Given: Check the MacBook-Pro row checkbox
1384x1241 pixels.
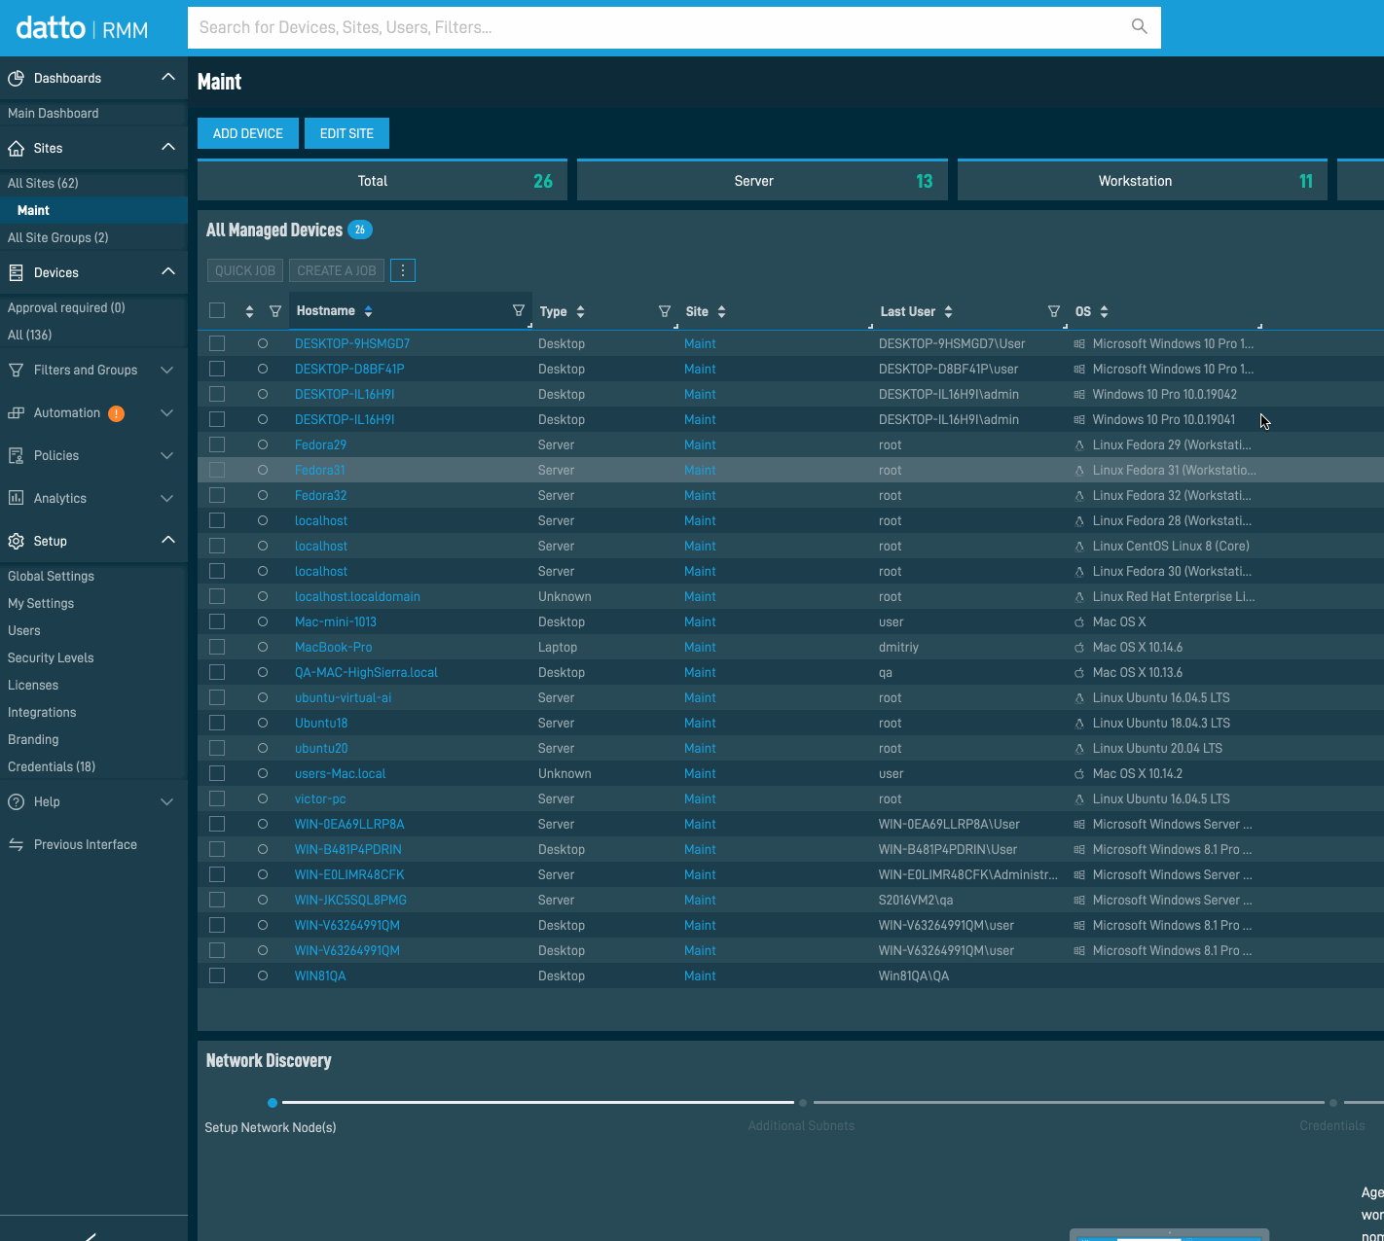Looking at the screenshot, I should click(x=217, y=647).
